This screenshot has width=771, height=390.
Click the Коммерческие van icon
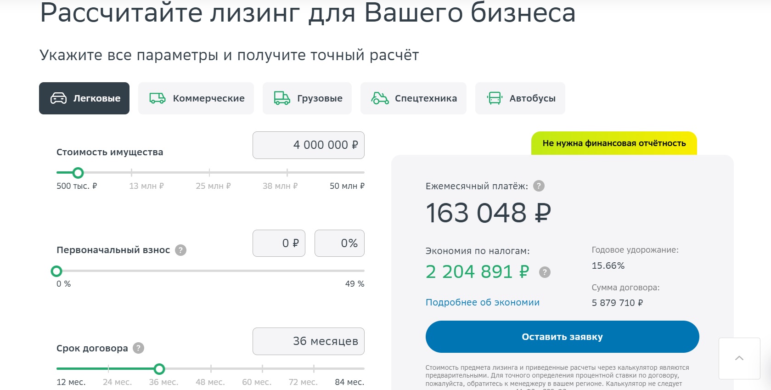(157, 98)
